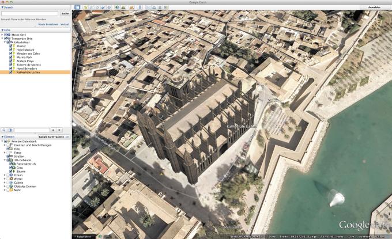
Task: Enable the Grenzen und Beschriftungen layer checkbox
Action: (8, 145)
